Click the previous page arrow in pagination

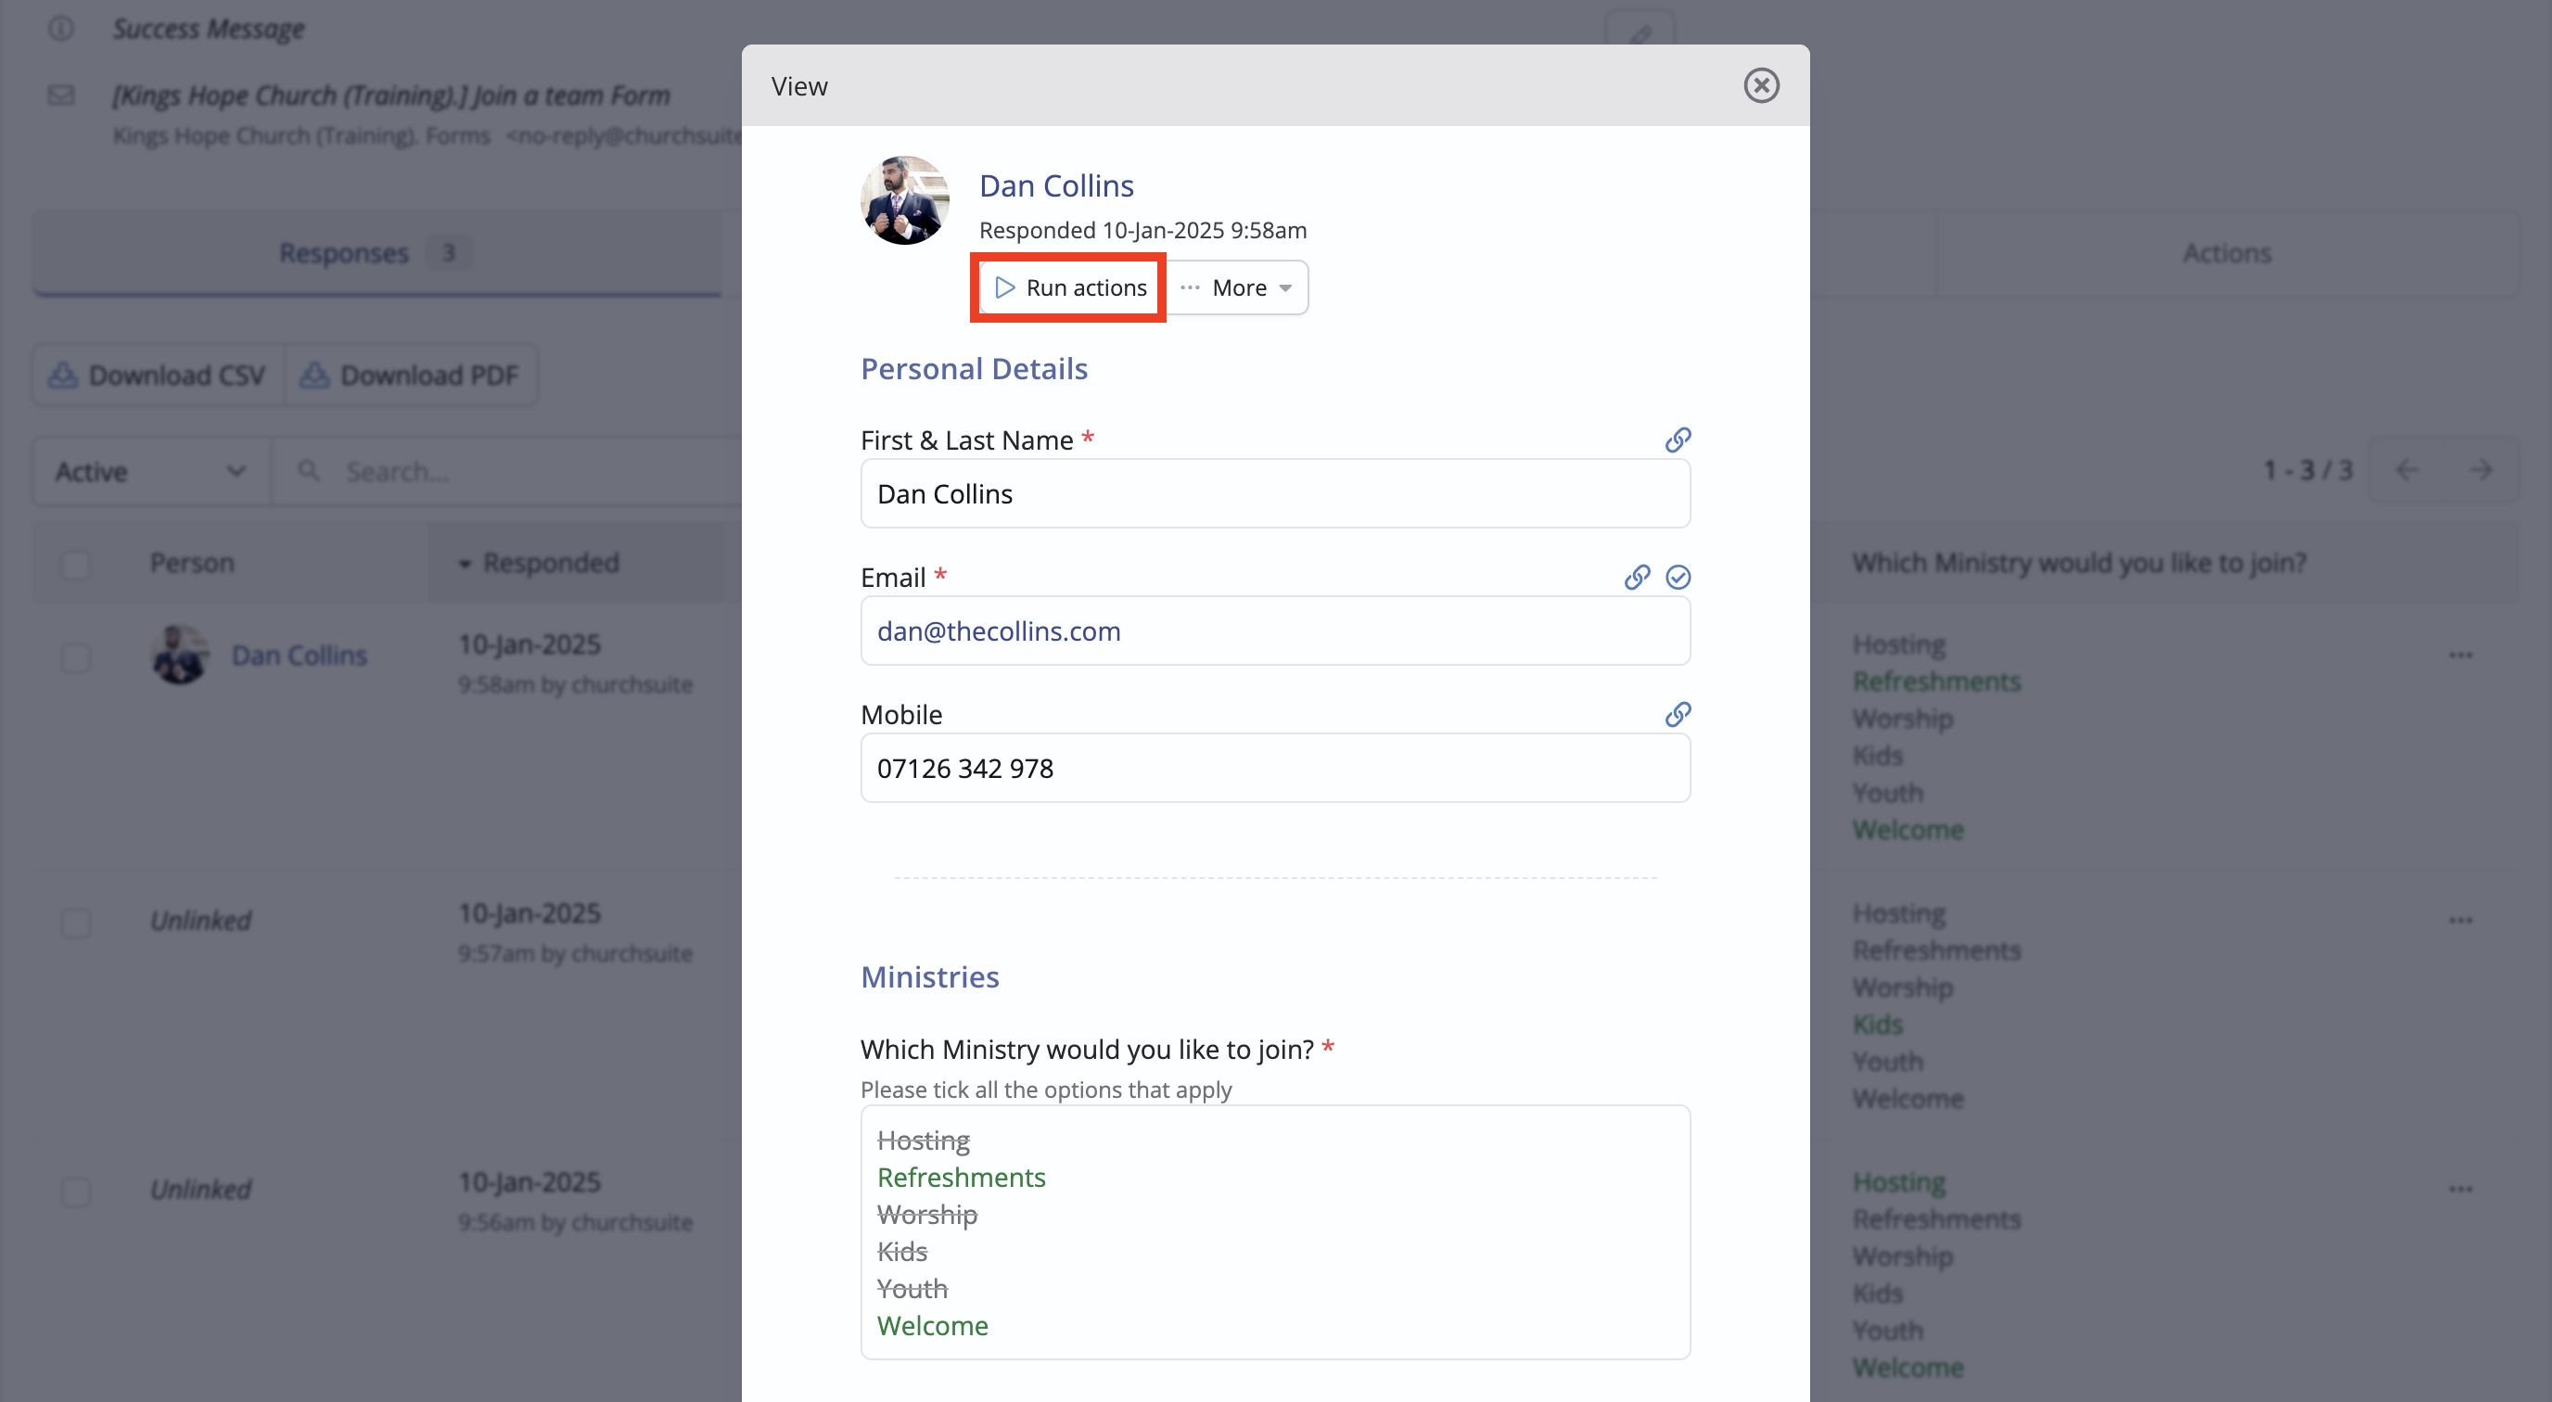coord(2406,469)
